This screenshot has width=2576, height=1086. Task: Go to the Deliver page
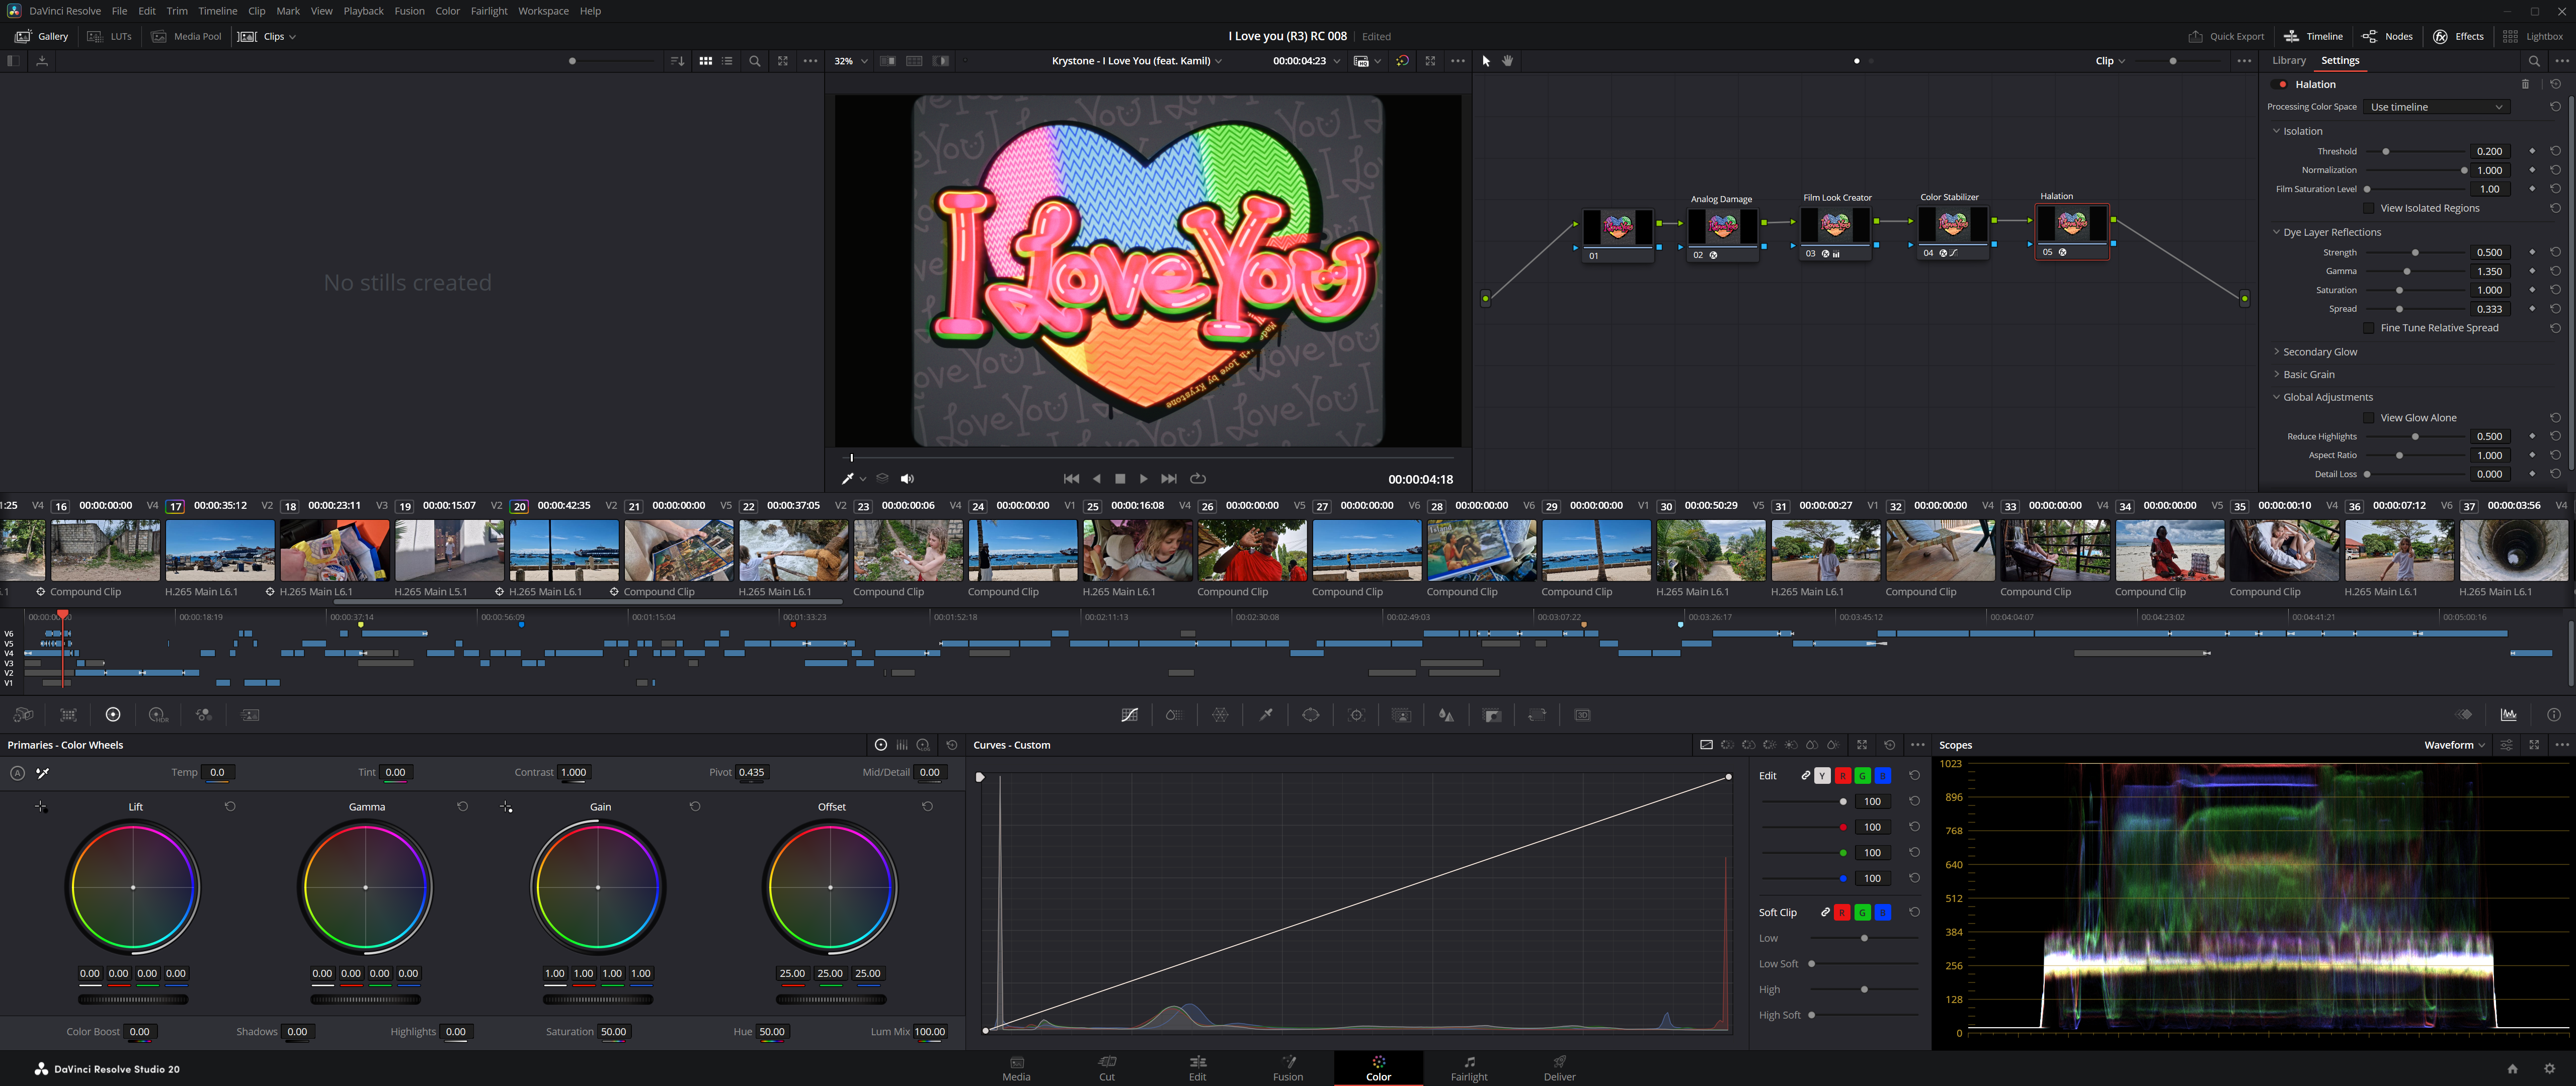pyautogui.click(x=1558, y=1067)
